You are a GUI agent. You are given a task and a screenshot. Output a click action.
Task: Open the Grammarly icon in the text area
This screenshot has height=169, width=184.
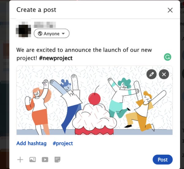[167, 57]
